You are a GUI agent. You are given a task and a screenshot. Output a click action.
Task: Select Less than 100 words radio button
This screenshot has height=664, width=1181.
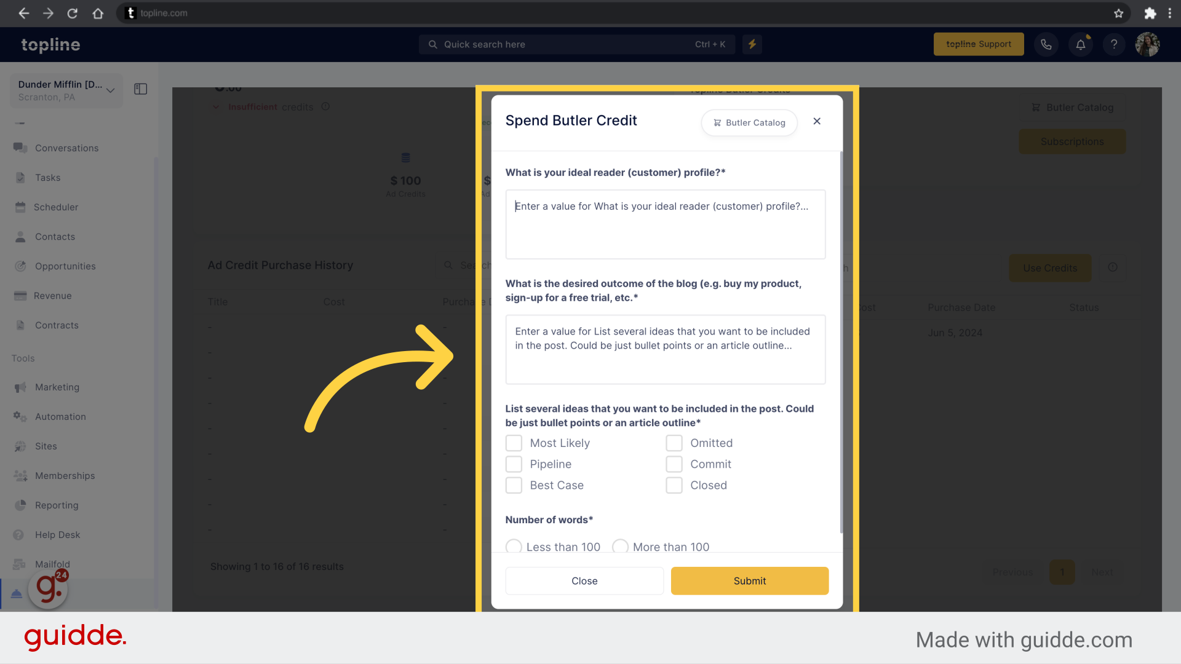click(514, 547)
